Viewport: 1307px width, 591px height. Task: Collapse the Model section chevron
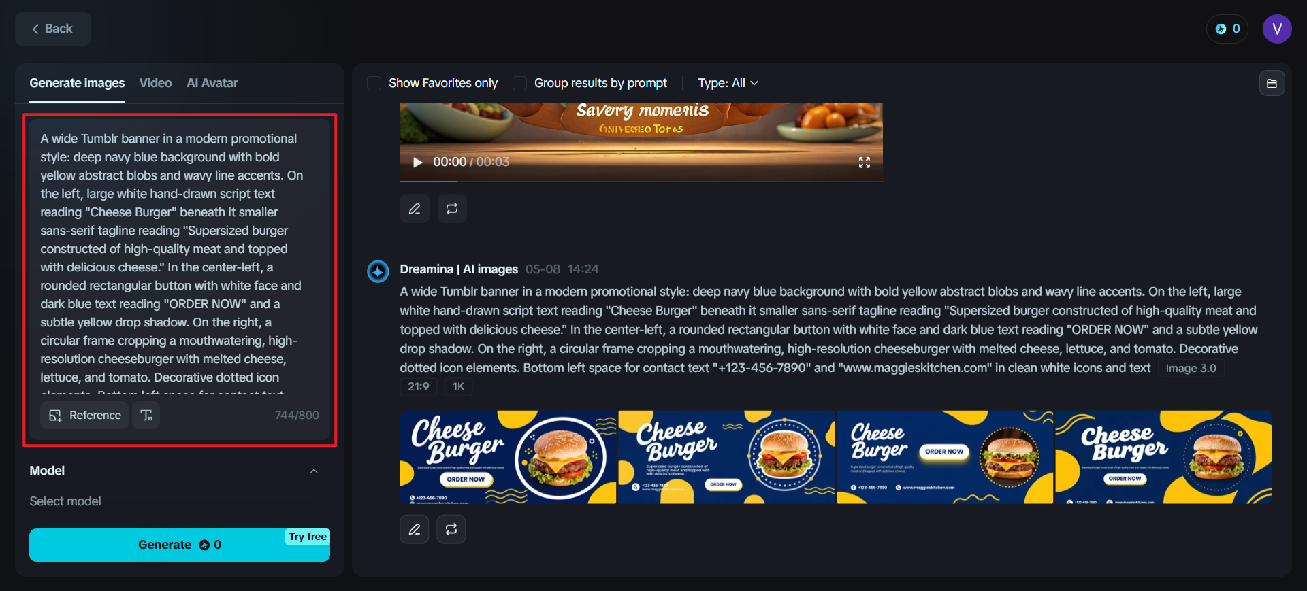(x=314, y=471)
